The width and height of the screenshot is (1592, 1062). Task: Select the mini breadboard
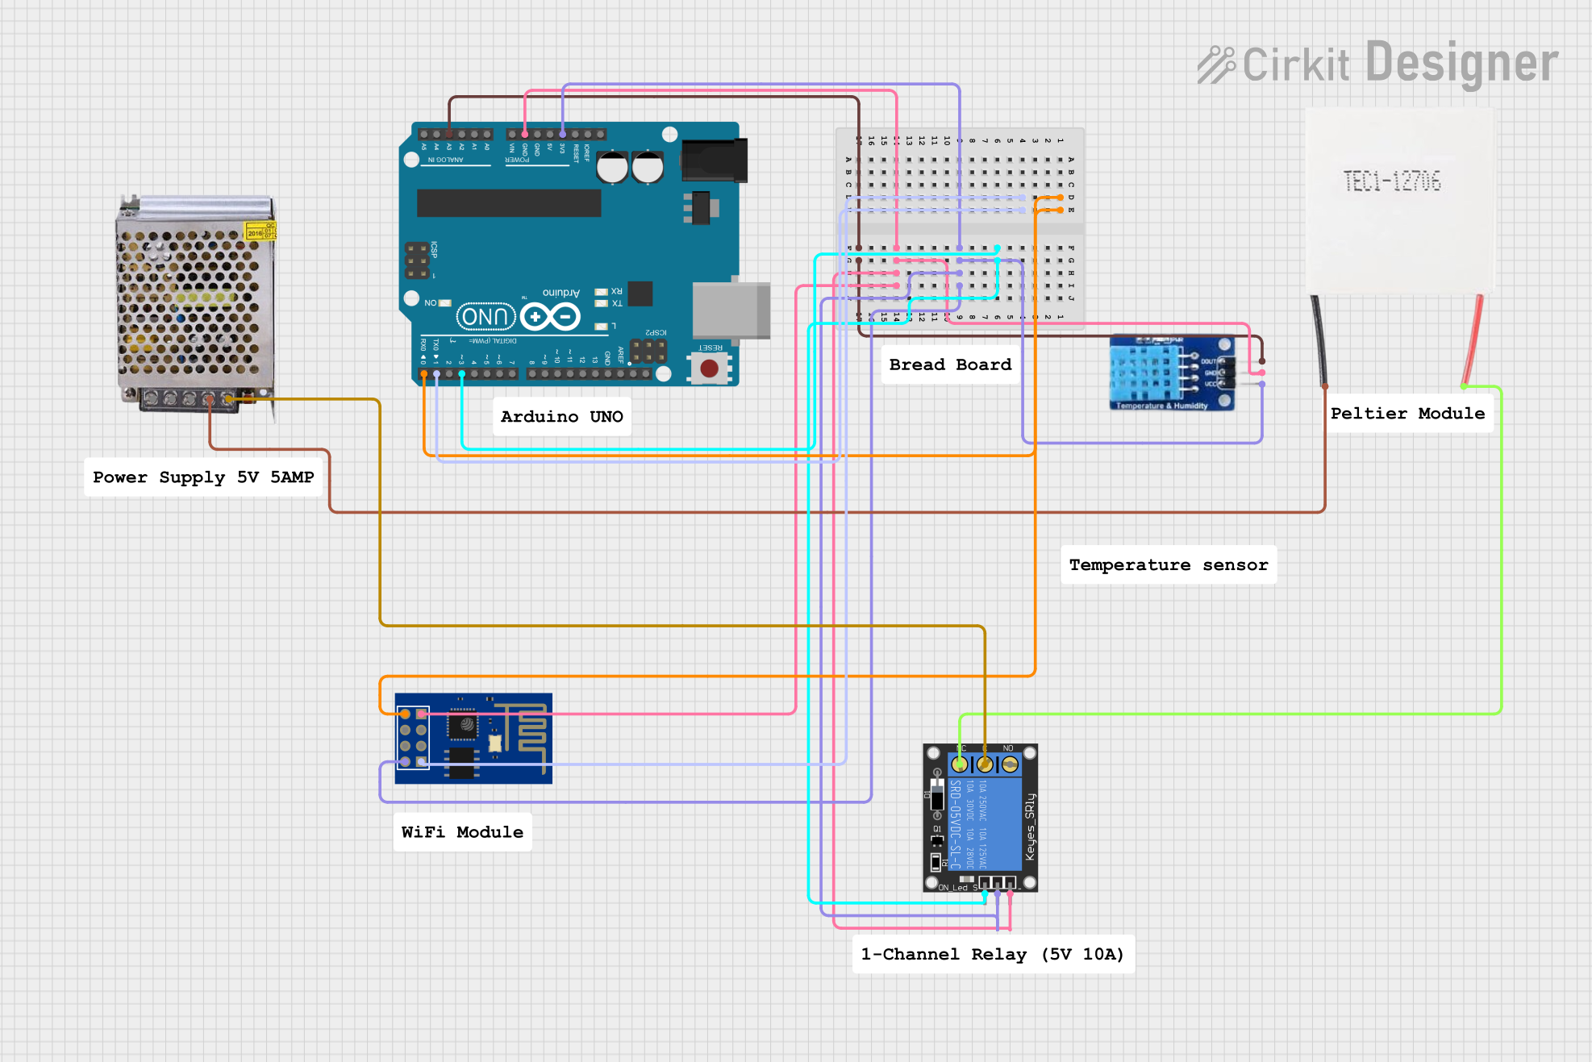[x=960, y=229]
